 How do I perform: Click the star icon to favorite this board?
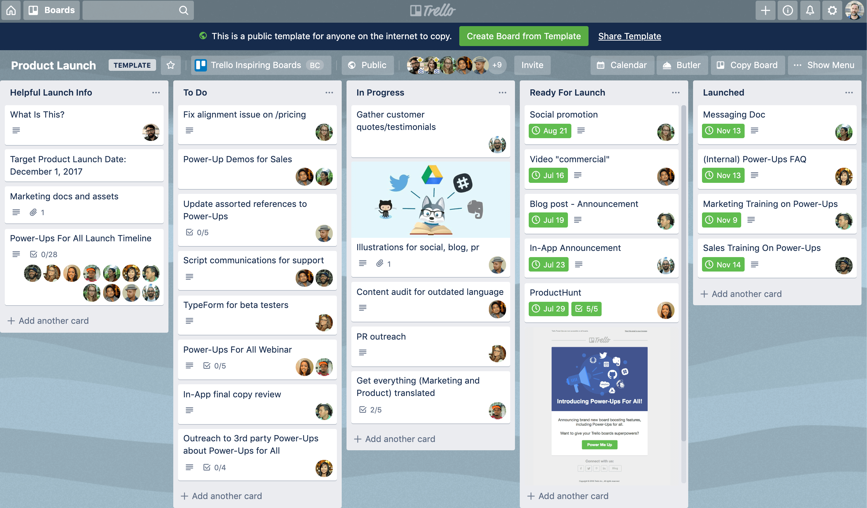pyautogui.click(x=171, y=65)
